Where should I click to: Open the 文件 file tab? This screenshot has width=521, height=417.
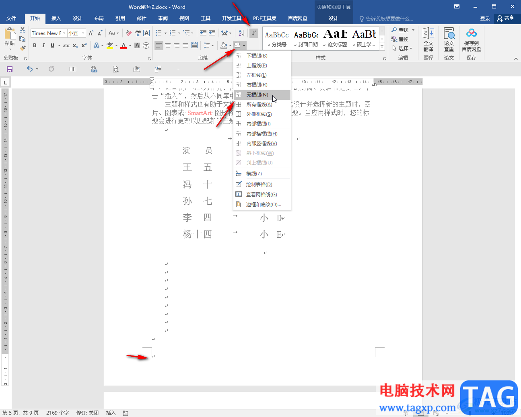(x=11, y=18)
